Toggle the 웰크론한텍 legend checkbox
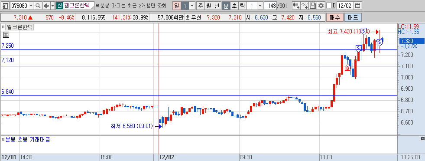The height and width of the screenshot is (161, 425). [x=3, y=27]
